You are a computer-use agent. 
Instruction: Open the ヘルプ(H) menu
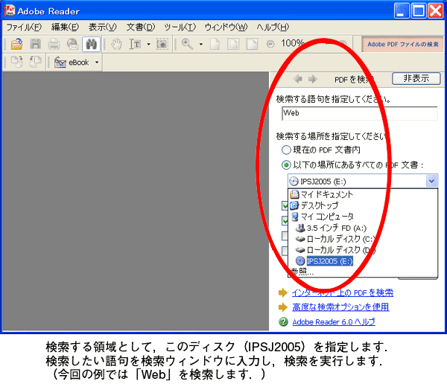pos(273,28)
